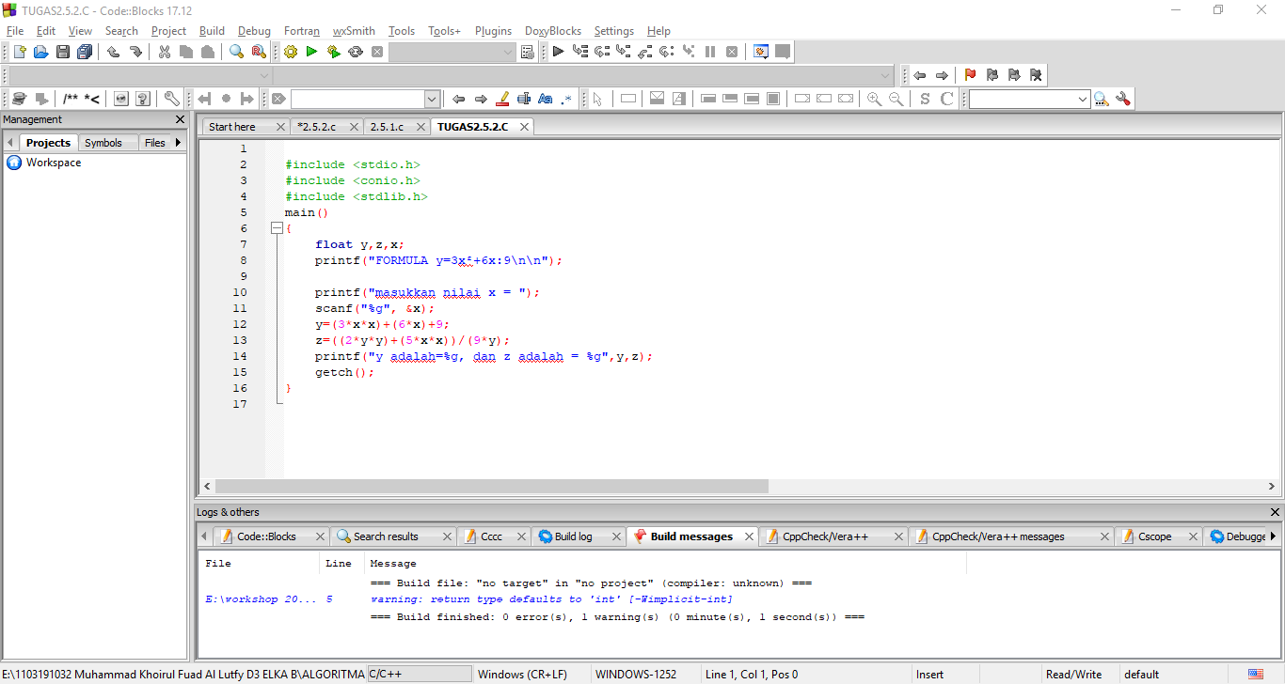This screenshot has width=1285, height=684.
Task: Clear all bookmarks flag icon
Action: tap(1036, 75)
